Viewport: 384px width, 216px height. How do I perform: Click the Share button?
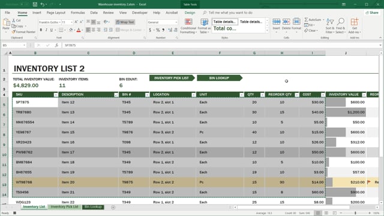pos(372,13)
